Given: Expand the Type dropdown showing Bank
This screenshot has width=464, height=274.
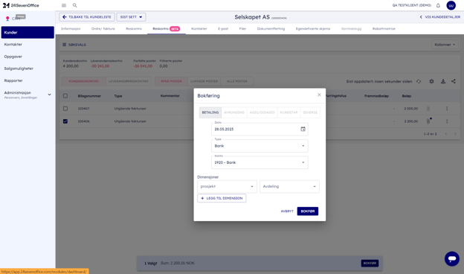Looking at the screenshot, I should tap(260, 146).
